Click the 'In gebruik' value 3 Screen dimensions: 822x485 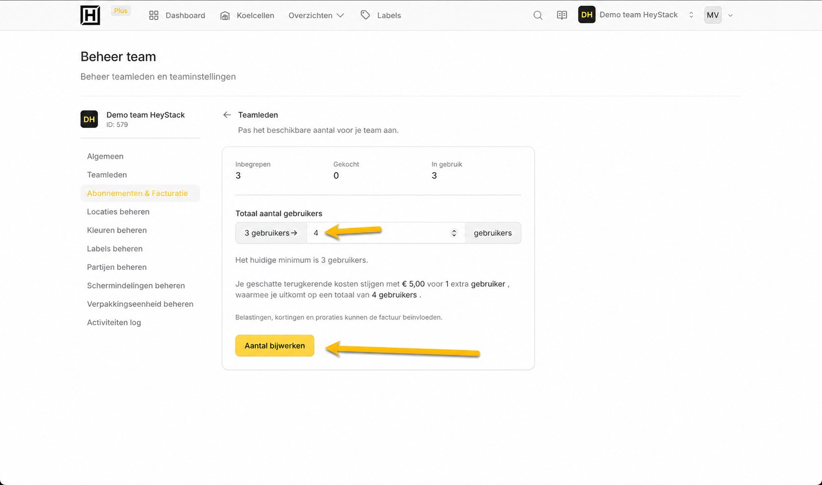(x=434, y=176)
